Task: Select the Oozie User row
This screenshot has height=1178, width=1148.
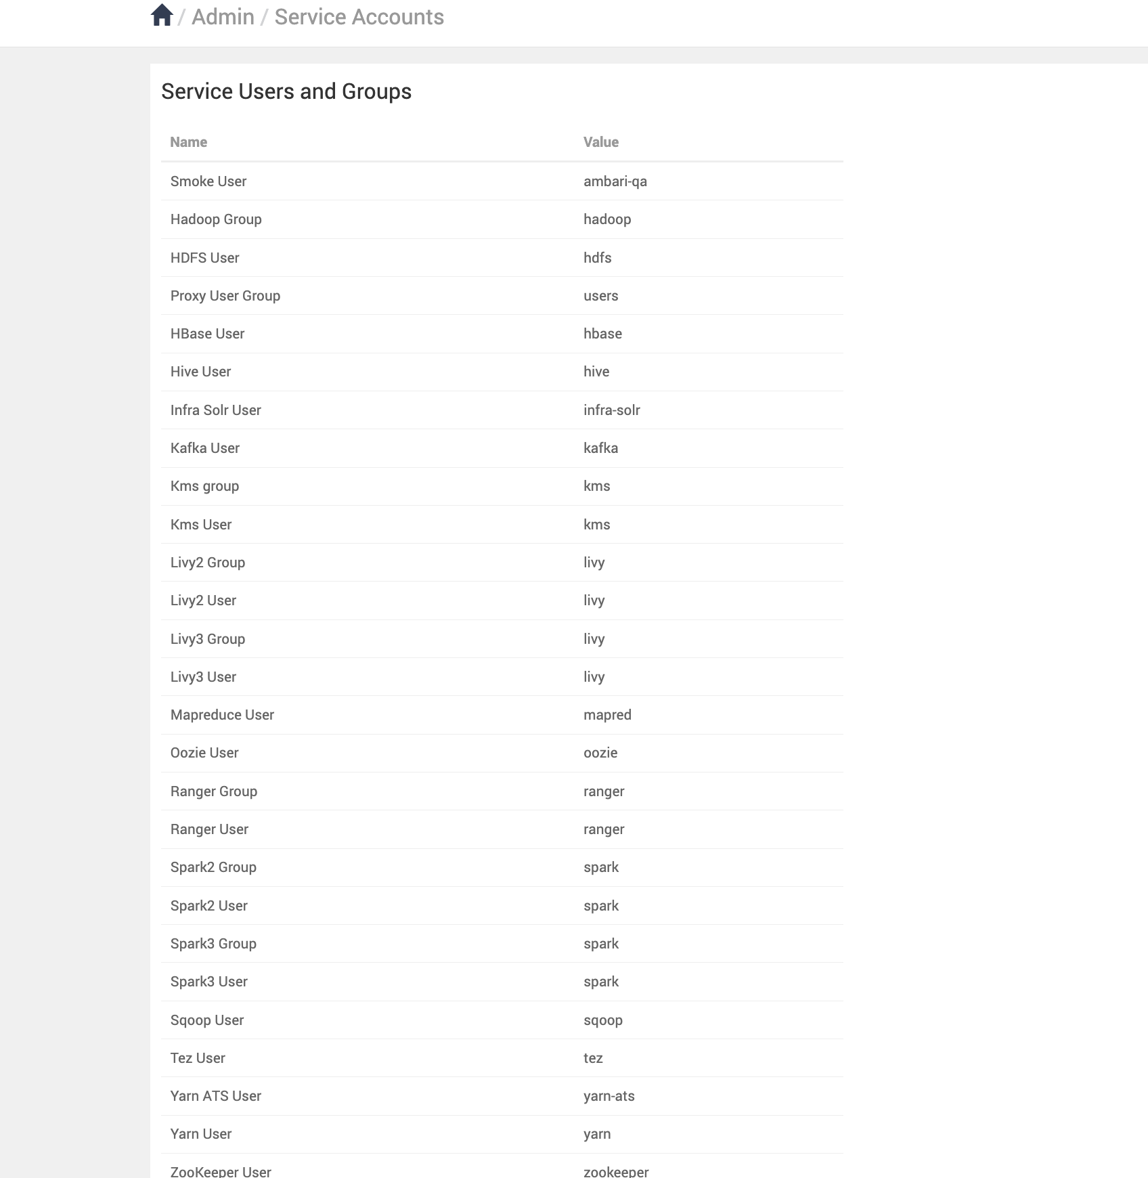Action: pos(502,753)
